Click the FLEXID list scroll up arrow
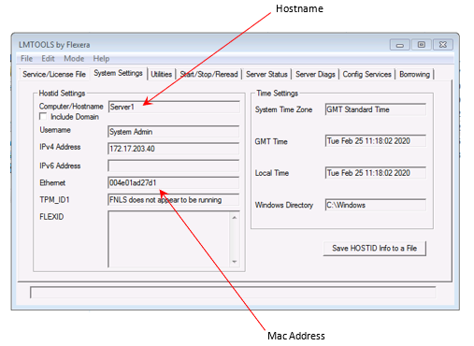The height and width of the screenshot is (346, 474). point(235,218)
